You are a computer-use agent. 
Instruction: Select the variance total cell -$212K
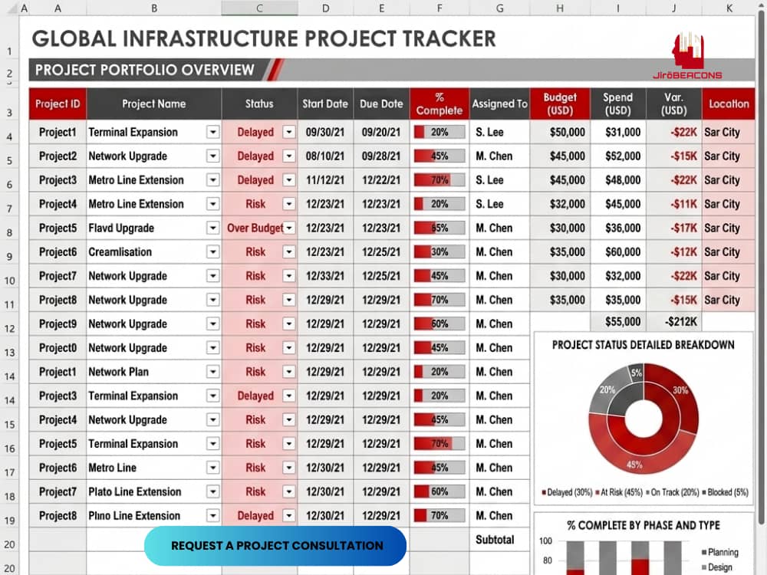coord(674,322)
